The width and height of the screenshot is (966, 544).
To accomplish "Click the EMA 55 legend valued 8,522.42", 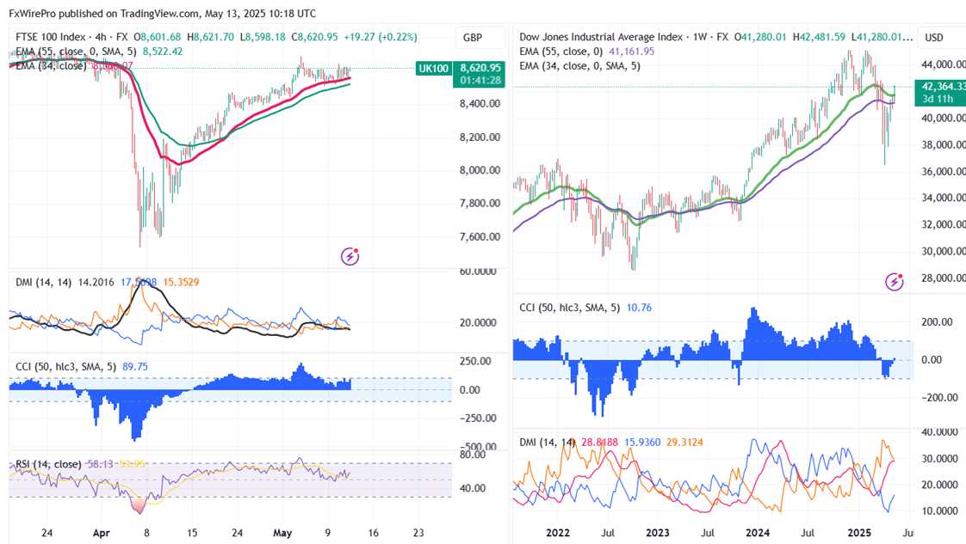I will [x=99, y=52].
